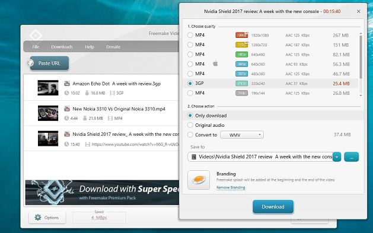Click the 1080p HD quality badge

click(x=242, y=35)
